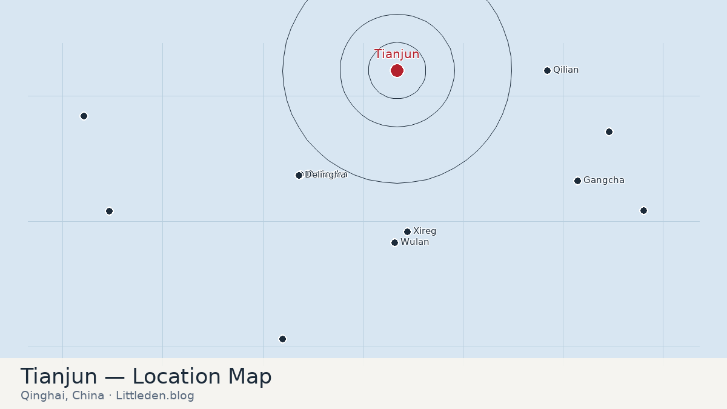727x409 pixels.
Task: Click the unlabeled dot northeast of Gangcha
Action: 609,131
